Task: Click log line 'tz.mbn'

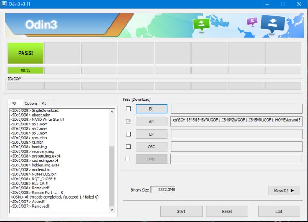Action: tap(27, 142)
